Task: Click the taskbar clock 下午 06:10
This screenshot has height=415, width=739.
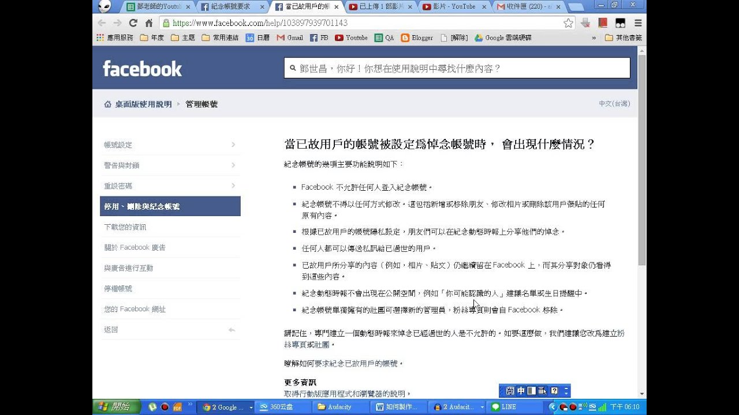Action: [x=625, y=407]
